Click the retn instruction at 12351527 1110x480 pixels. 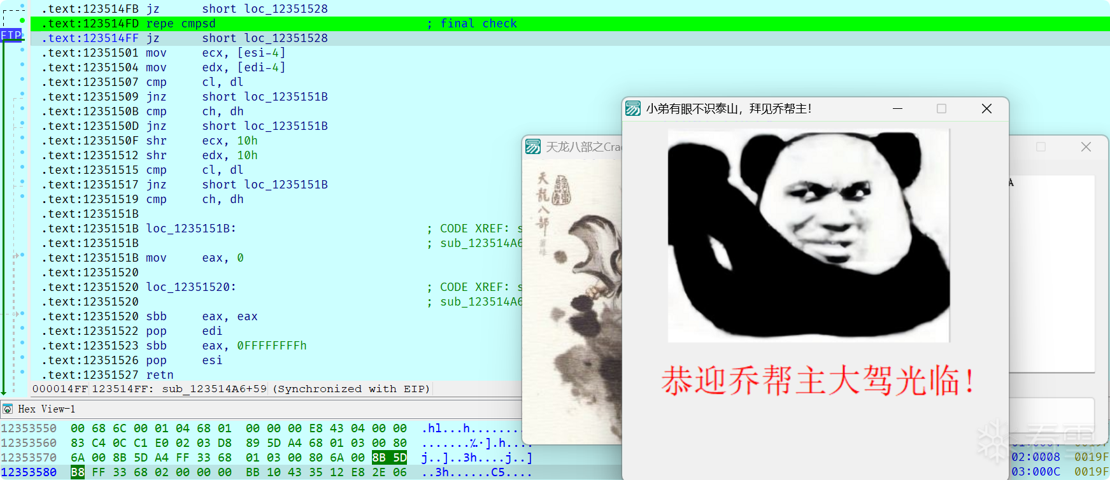pos(160,375)
